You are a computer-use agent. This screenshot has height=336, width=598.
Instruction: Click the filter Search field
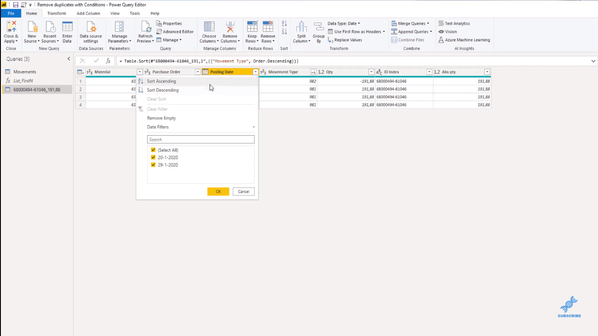pos(201,140)
